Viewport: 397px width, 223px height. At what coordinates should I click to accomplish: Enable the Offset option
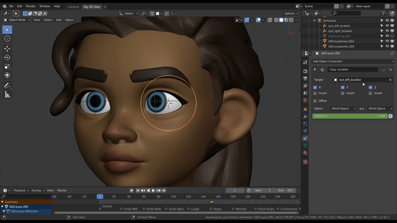315,101
